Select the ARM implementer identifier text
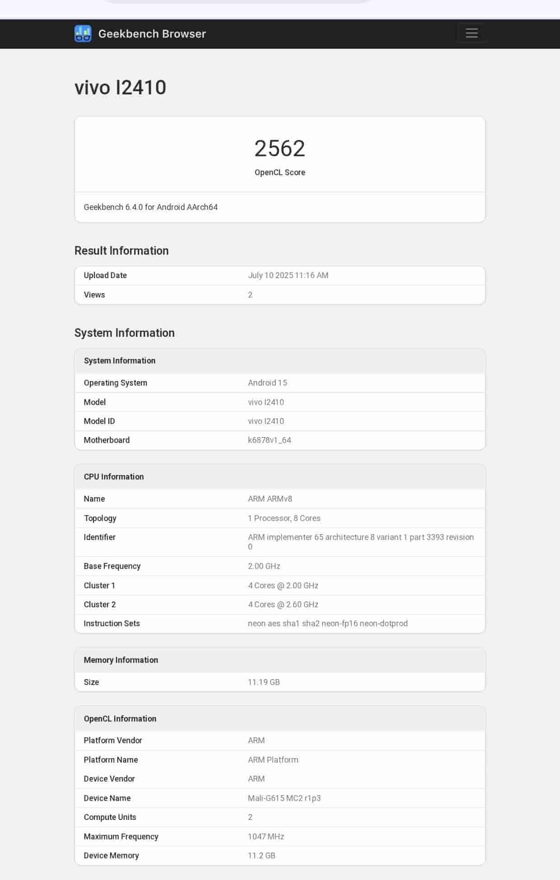The height and width of the screenshot is (880, 560). tap(360, 537)
